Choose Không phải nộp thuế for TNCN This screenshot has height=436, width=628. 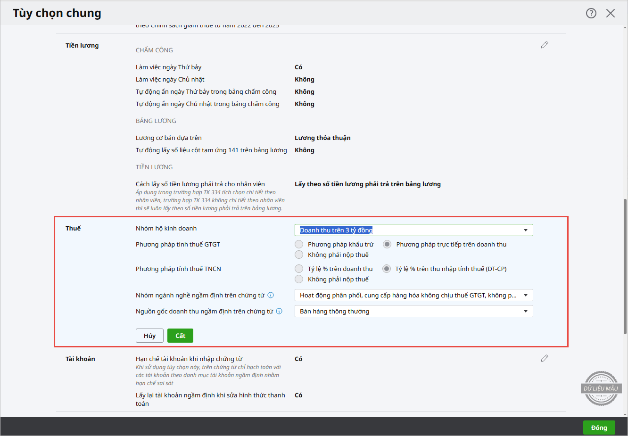(x=299, y=279)
